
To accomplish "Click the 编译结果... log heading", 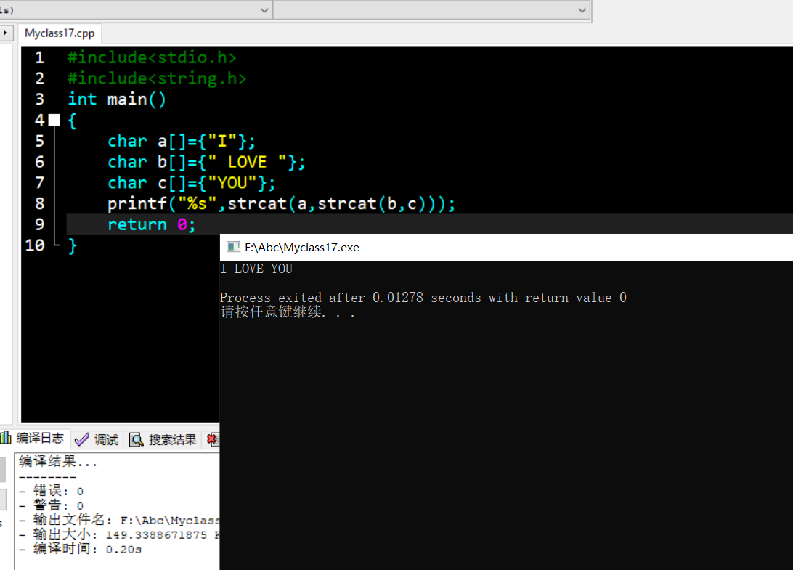I will tap(58, 461).
